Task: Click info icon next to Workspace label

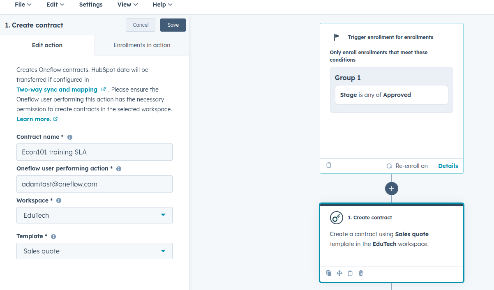Action: click(59, 201)
